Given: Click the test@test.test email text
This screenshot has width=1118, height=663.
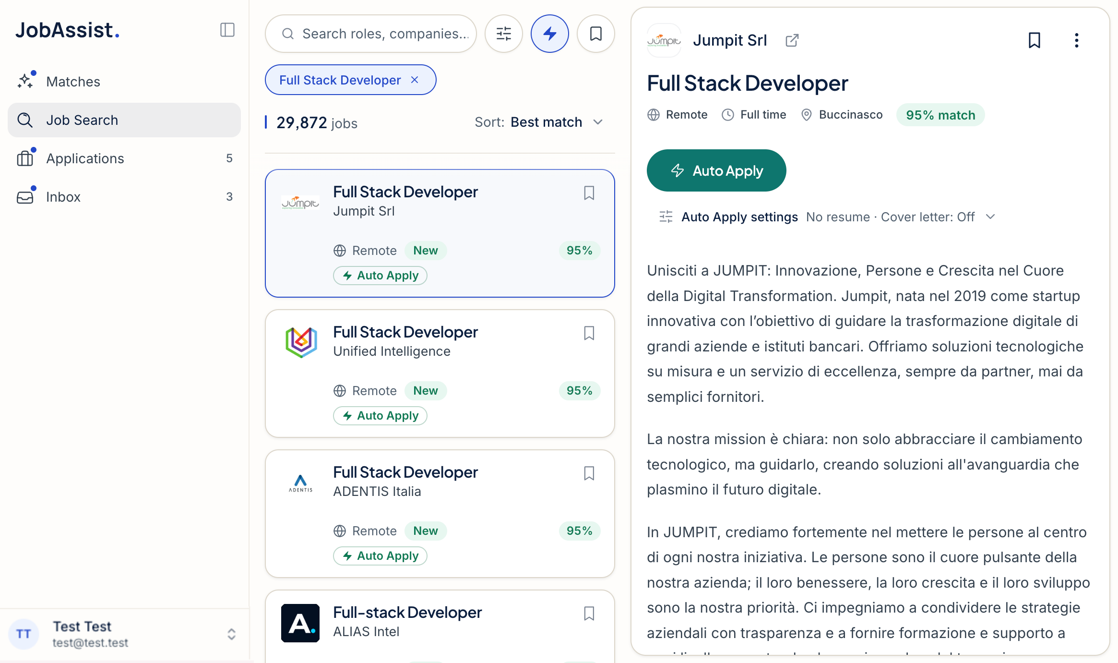Looking at the screenshot, I should tap(90, 643).
